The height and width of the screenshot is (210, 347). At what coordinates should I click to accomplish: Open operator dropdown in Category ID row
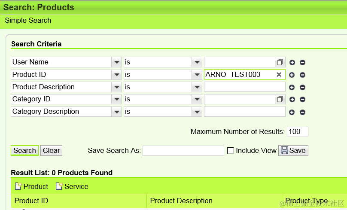(x=197, y=99)
